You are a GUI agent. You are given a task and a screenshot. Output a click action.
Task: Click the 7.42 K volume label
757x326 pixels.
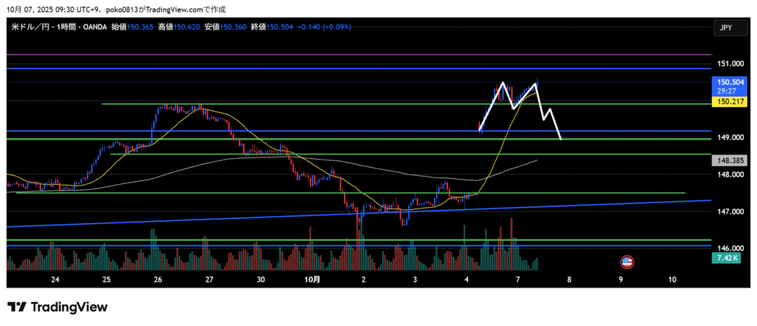point(725,258)
